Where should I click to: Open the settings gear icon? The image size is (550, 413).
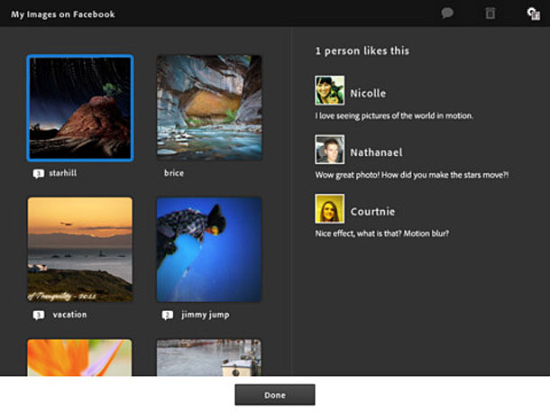coord(532,14)
